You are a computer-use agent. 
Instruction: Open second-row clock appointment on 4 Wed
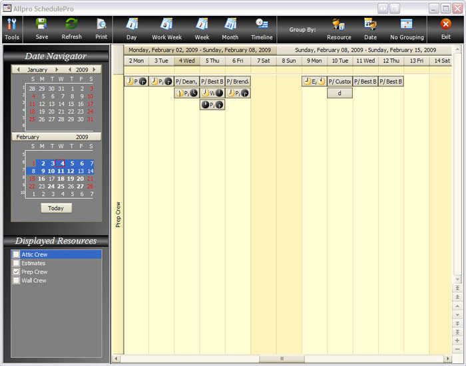click(x=186, y=93)
